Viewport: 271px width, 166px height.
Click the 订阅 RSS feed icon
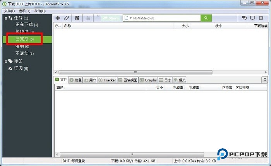tap(10, 69)
